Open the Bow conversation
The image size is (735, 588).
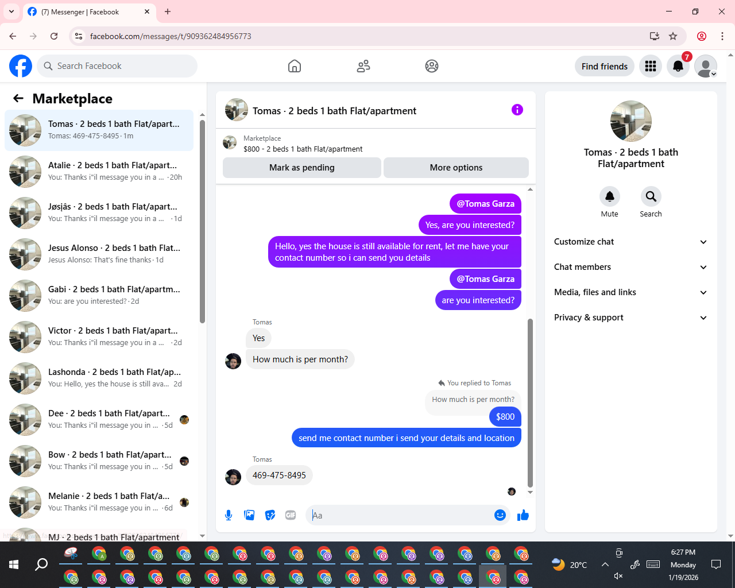click(99, 461)
